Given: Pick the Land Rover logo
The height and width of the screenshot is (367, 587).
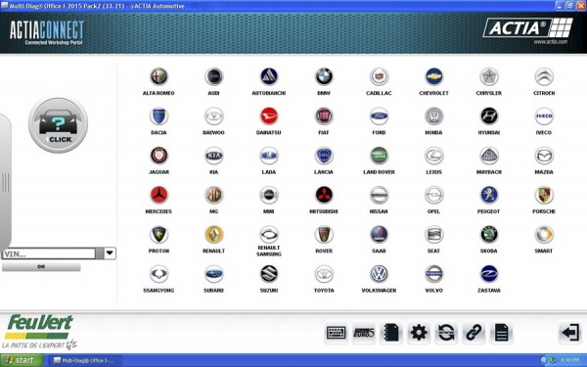Looking at the screenshot, I should (379, 156).
